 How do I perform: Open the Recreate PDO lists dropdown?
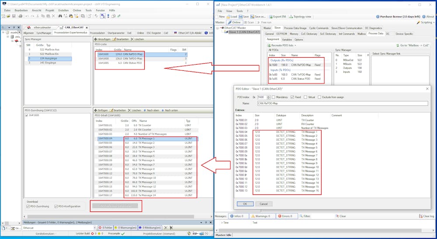[x=283, y=45]
